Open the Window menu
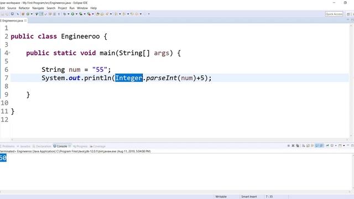This screenshot has width=354, height=199. point(82,8)
